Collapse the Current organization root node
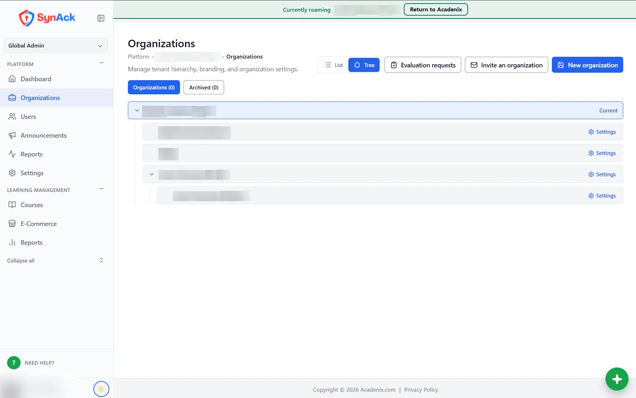The height and width of the screenshot is (398, 636). (x=137, y=110)
